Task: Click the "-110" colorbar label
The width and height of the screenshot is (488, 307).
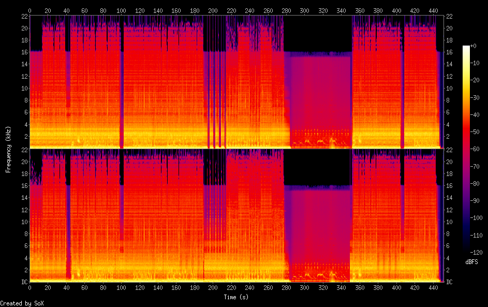Action: click(x=476, y=235)
